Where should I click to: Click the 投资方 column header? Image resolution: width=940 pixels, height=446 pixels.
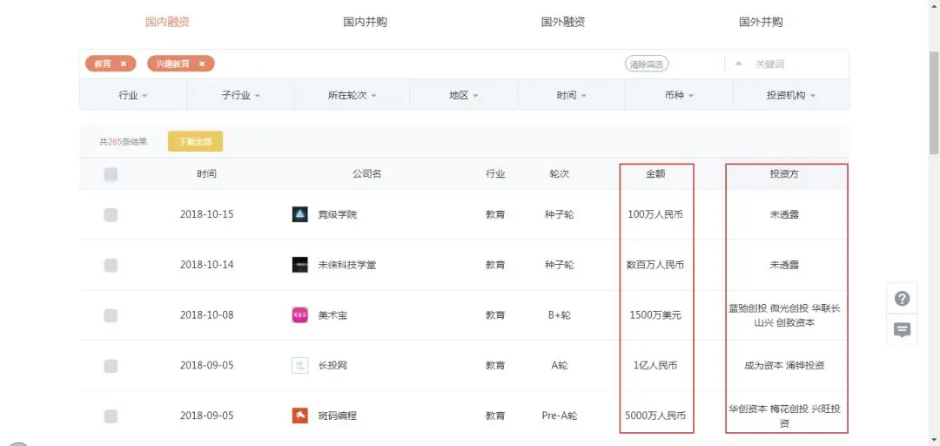(x=784, y=174)
